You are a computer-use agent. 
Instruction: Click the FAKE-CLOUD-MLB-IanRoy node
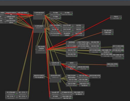pos(72,77)
